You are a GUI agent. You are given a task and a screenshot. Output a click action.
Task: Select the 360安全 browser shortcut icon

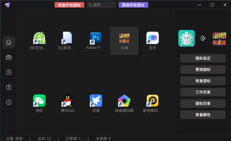tap(39, 38)
